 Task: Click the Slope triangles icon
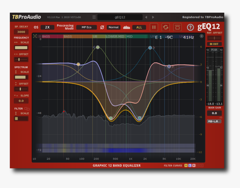point(16,96)
